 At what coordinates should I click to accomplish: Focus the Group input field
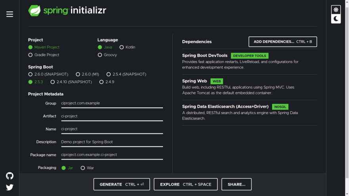[112, 103]
